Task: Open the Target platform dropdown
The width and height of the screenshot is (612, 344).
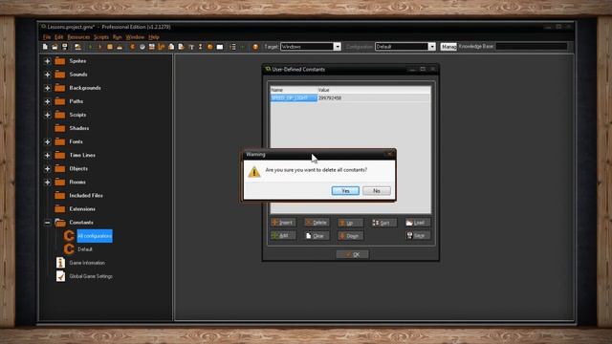Action: point(338,47)
